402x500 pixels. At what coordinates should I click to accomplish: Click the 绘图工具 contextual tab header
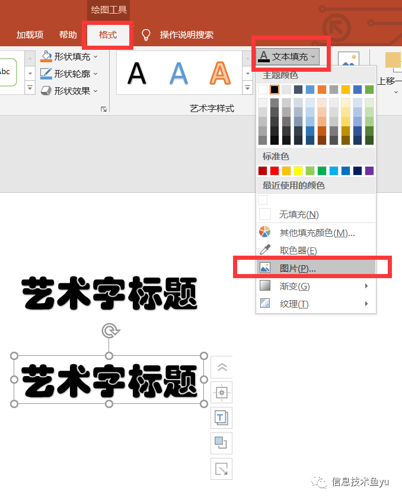pos(109,9)
